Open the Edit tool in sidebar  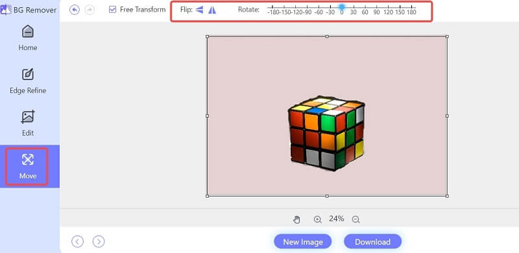[28, 123]
